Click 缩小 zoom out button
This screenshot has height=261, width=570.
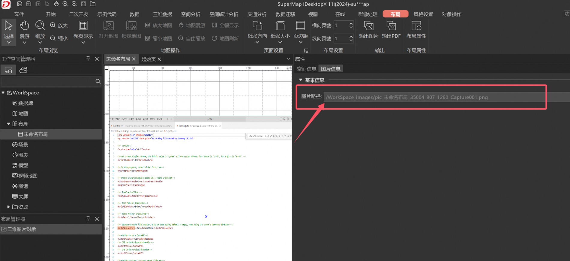[x=59, y=38]
